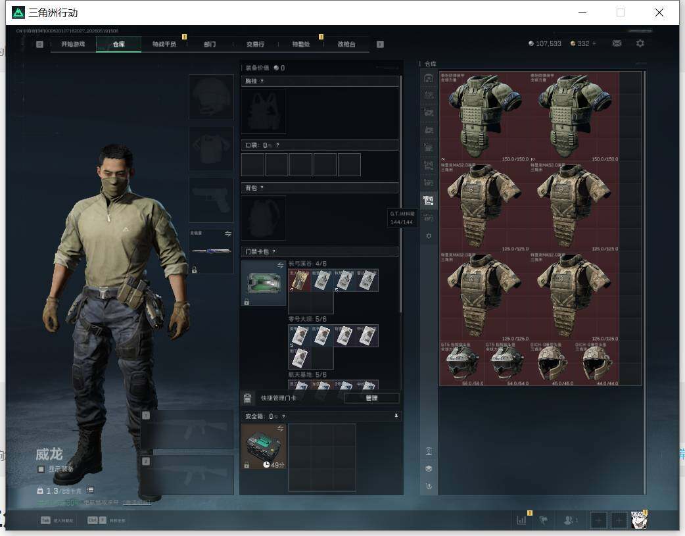Open the player avatar in bottom bar

[x=639, y=520]
